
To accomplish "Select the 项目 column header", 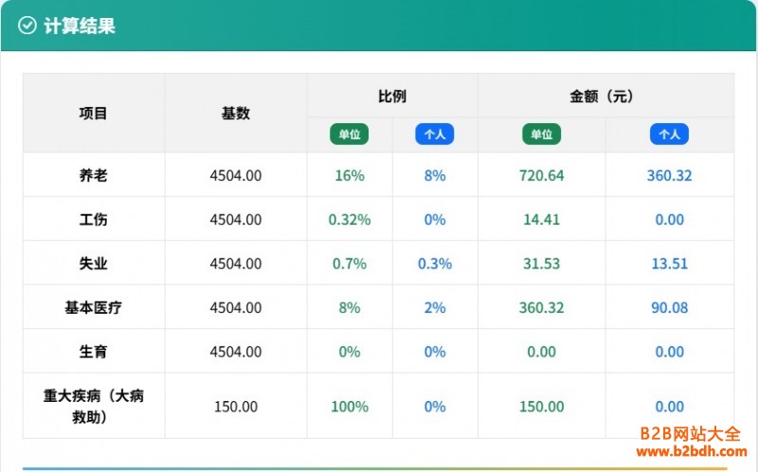I will tap(94, 114).
